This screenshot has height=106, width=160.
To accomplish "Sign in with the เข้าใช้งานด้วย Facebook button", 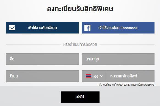I will coord(118,28).
